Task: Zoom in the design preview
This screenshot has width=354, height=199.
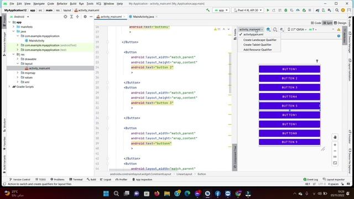Action: click(335, 145)
